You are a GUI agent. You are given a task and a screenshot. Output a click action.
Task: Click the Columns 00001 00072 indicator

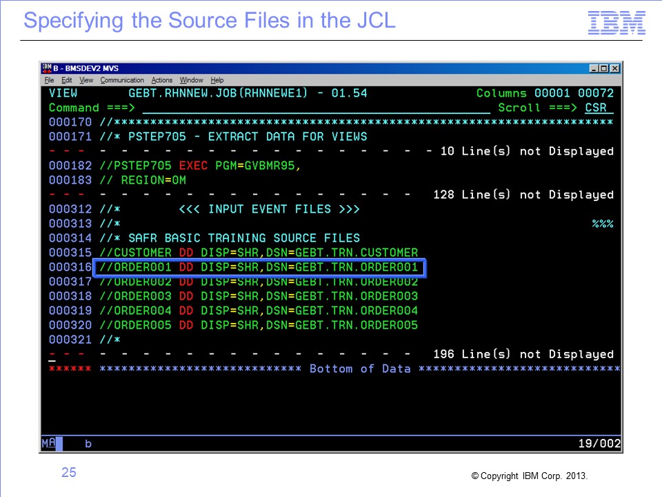(545, 93)
